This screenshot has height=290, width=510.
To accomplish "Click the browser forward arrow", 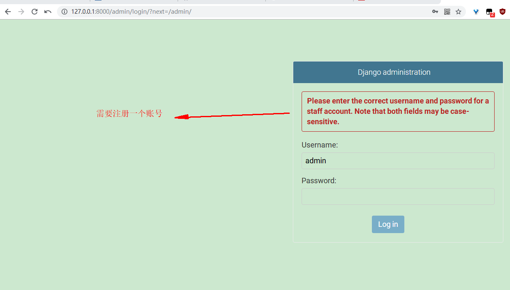I will pos(21,12).
